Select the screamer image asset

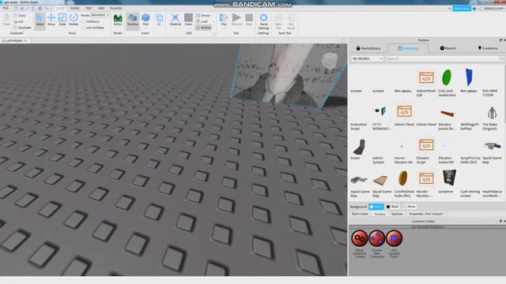tap(448, 181)
